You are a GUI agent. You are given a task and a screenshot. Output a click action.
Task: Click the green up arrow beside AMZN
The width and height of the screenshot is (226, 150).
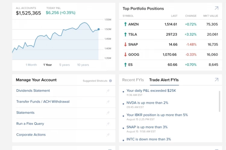pyautogui.click(x=125, y=24)
